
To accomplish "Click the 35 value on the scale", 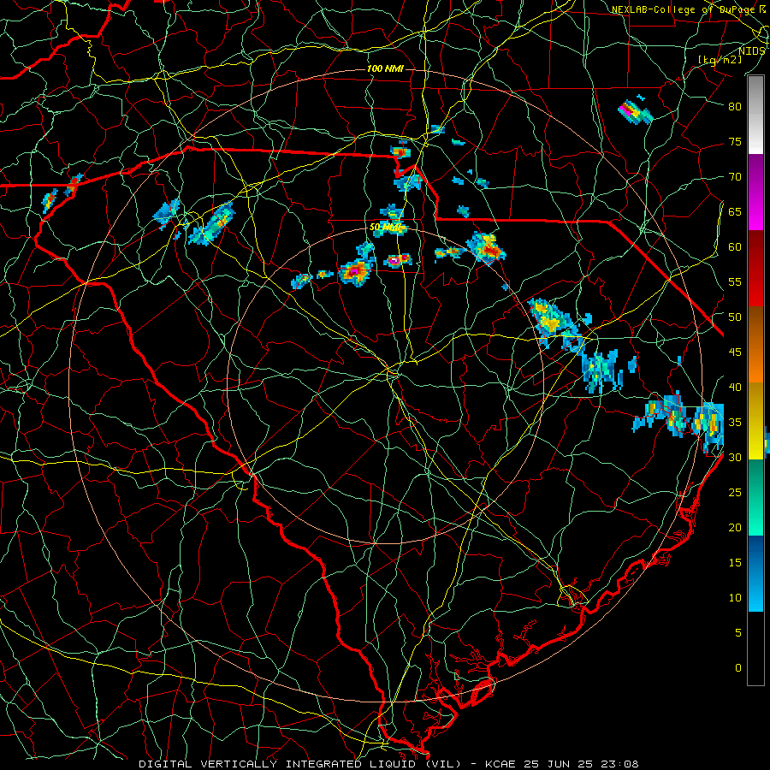I will point(735,423).
